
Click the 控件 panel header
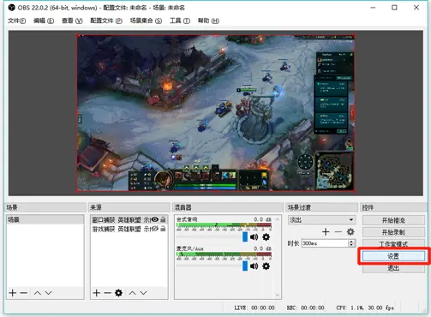click(393, 207)
